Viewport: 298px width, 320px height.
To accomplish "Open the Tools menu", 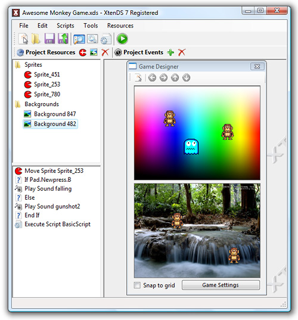I will click(91, 26).
